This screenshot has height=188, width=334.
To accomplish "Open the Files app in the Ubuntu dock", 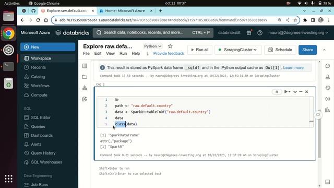I will [x=8, y=16].
